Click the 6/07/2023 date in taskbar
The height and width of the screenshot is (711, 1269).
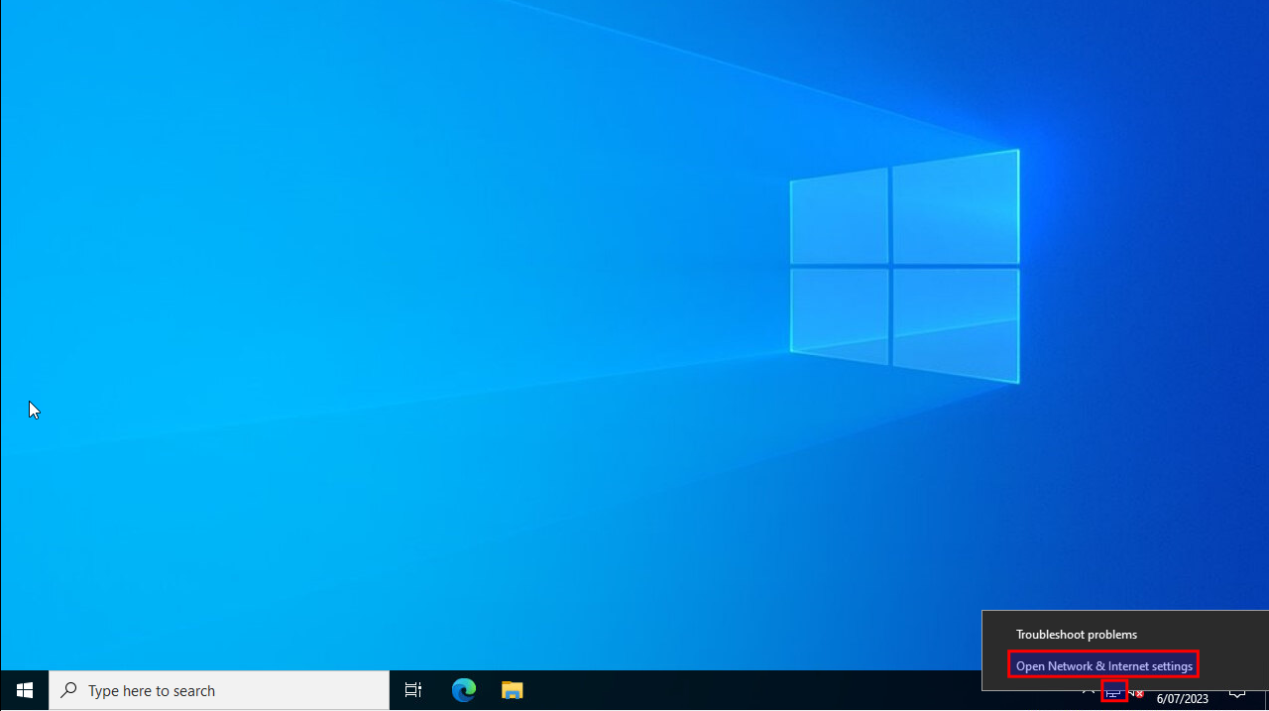tap(1182, 698)
